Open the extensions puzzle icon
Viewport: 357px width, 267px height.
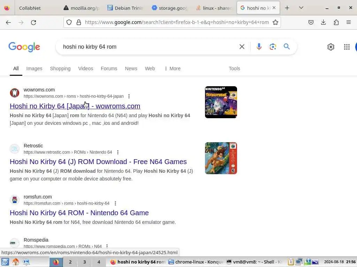pos(336,22)
